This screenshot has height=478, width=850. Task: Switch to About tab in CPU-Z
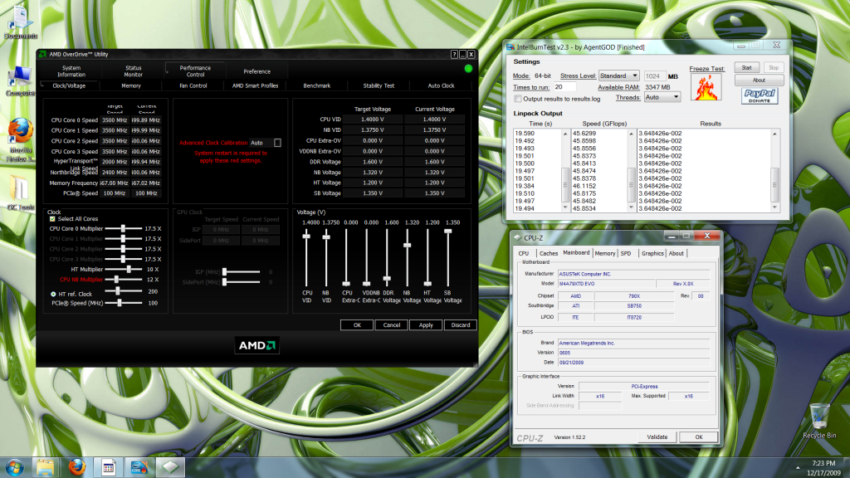tap(676, 253)
